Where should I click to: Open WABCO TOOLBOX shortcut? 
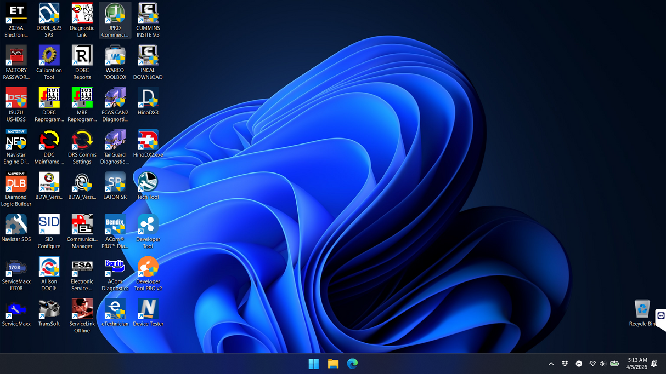click(x=115, y=62)
